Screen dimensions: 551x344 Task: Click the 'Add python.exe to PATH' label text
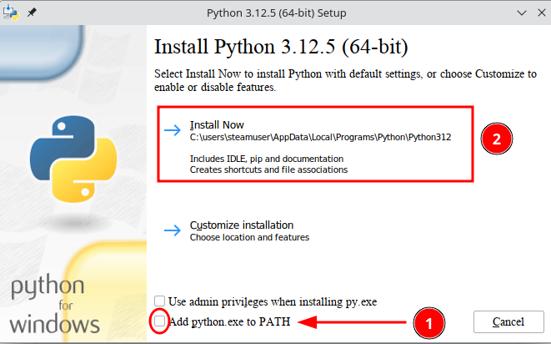point(229,321)
